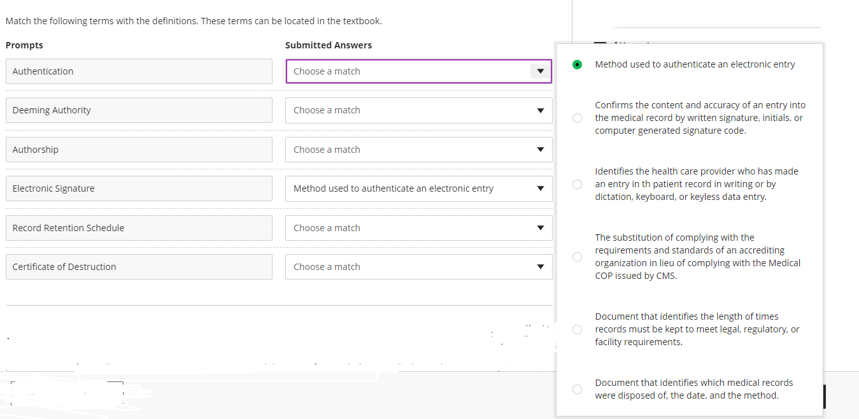
Task: Expand Record Retention Schedule match dropdown
Action: pos(408,228)
